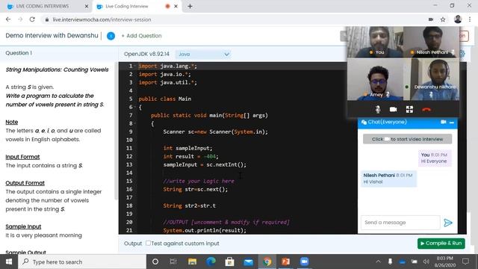The width and height of the screenshot is (478, 269).
Task: Open Microsoft Store from taskbar
Action: (x=229, y=262)
